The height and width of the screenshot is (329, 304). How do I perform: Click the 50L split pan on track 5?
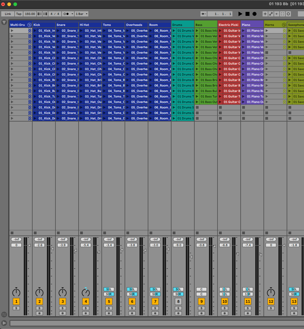(109, 289)
